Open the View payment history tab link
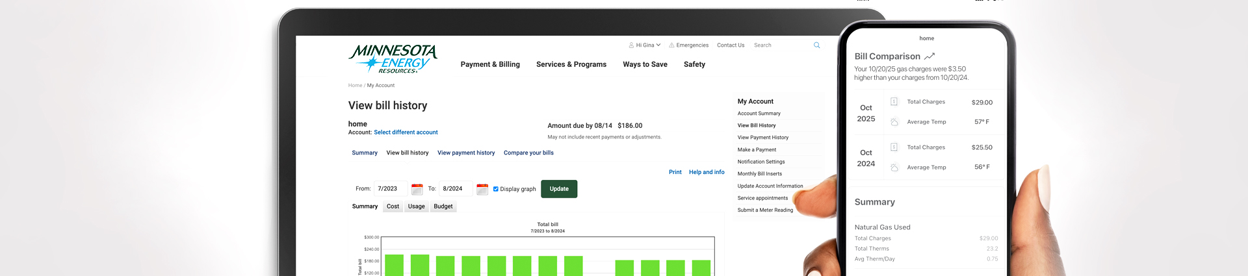The width and height of the screenshot is (1248, 276). tap(466, 153)
